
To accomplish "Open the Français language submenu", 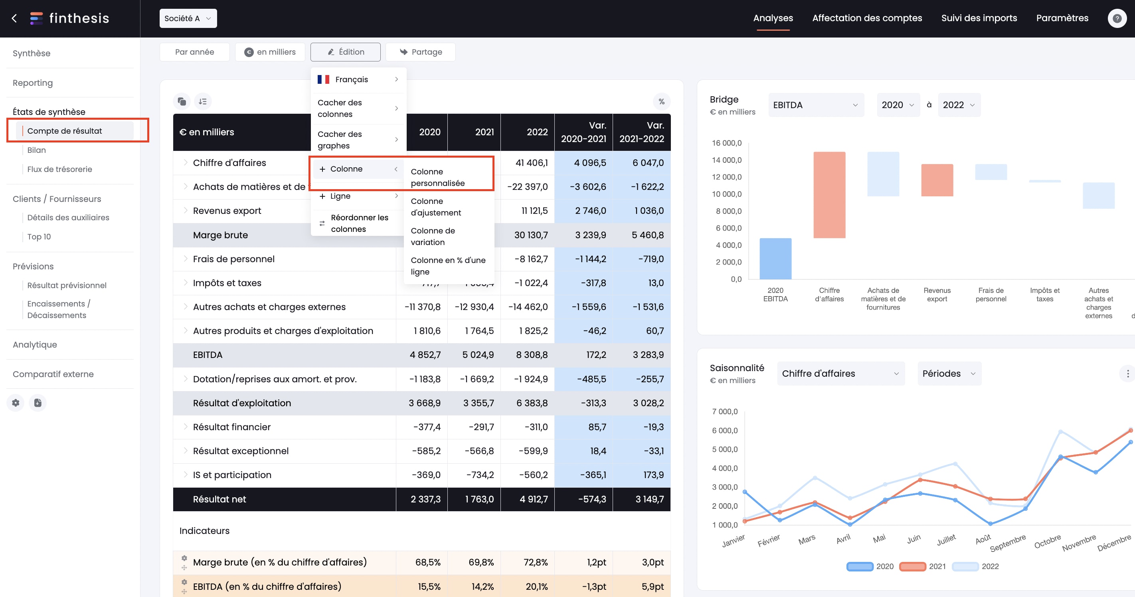I will tap(358, 79).
